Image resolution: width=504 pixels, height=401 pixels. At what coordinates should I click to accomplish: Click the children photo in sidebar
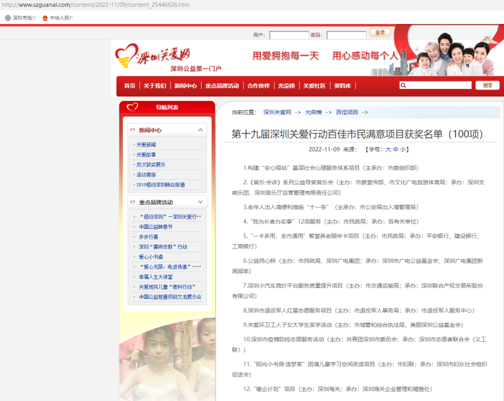tap(167, 359)
